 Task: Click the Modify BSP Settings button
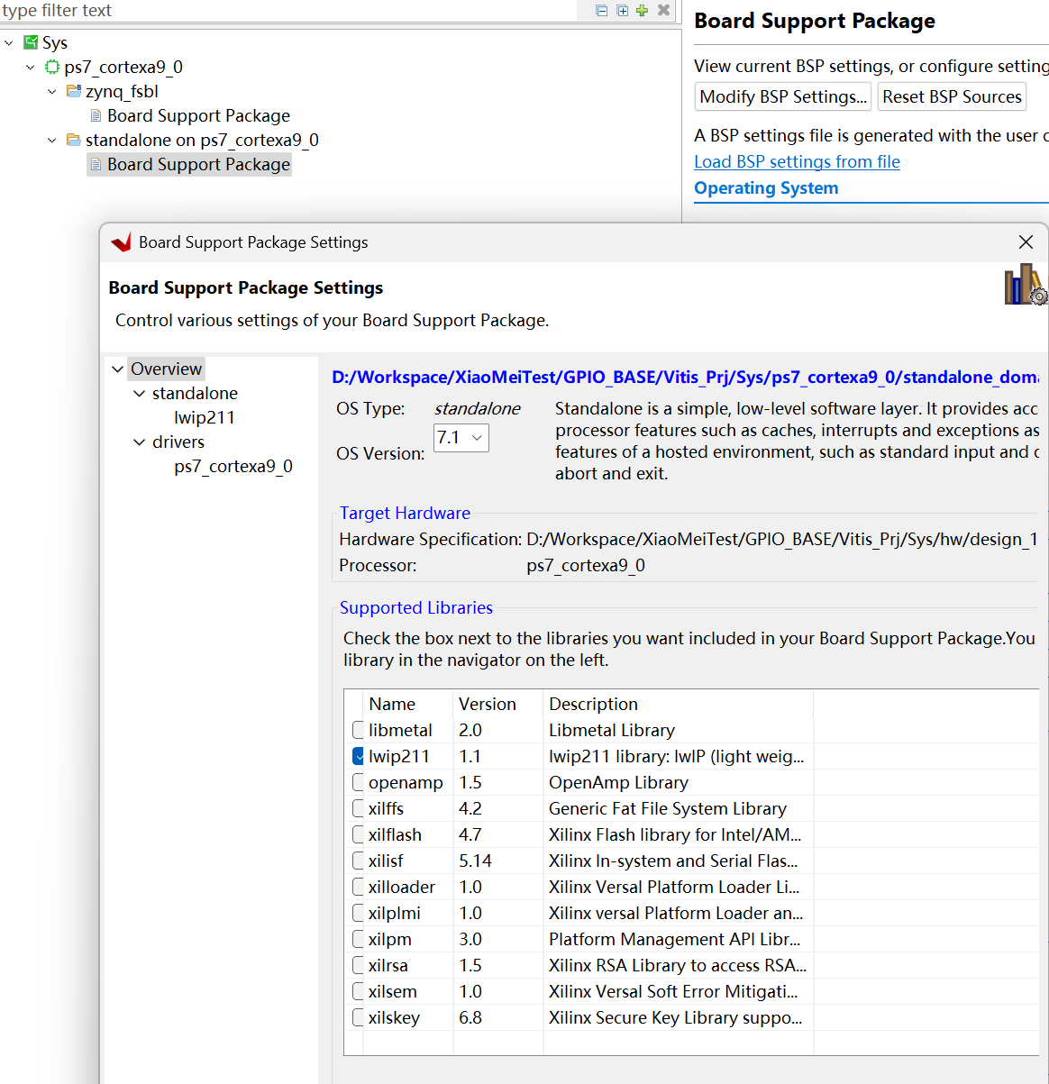click(x=783, y=96)
